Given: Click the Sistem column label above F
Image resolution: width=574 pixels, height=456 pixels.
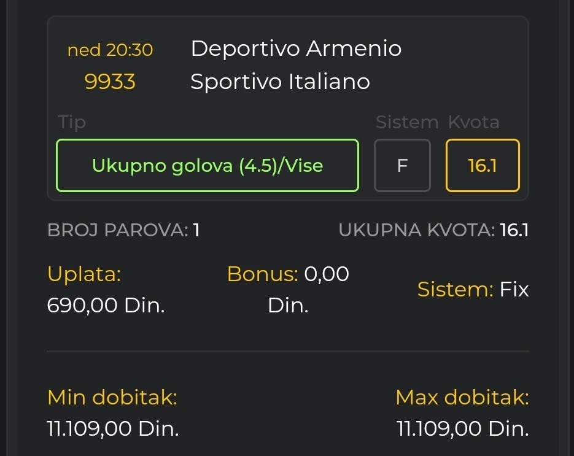Looking at the screenshot, I should point(406,122).
